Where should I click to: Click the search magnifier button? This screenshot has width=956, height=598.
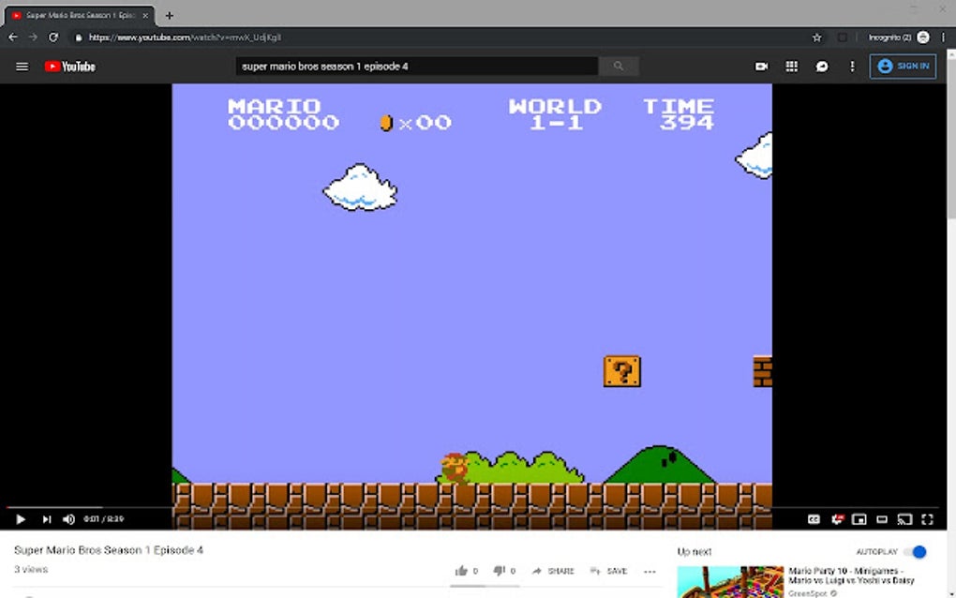(x=619, y=66)
